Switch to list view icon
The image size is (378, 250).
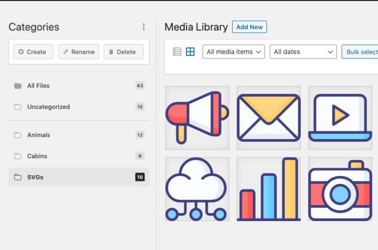[x=177, y=51]
